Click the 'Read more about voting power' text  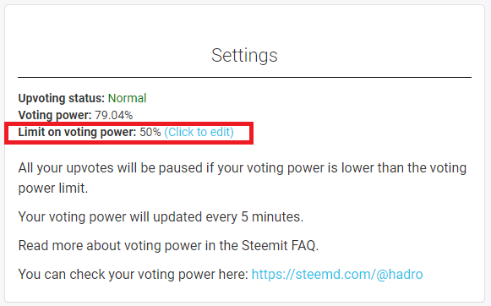[110, 245]
